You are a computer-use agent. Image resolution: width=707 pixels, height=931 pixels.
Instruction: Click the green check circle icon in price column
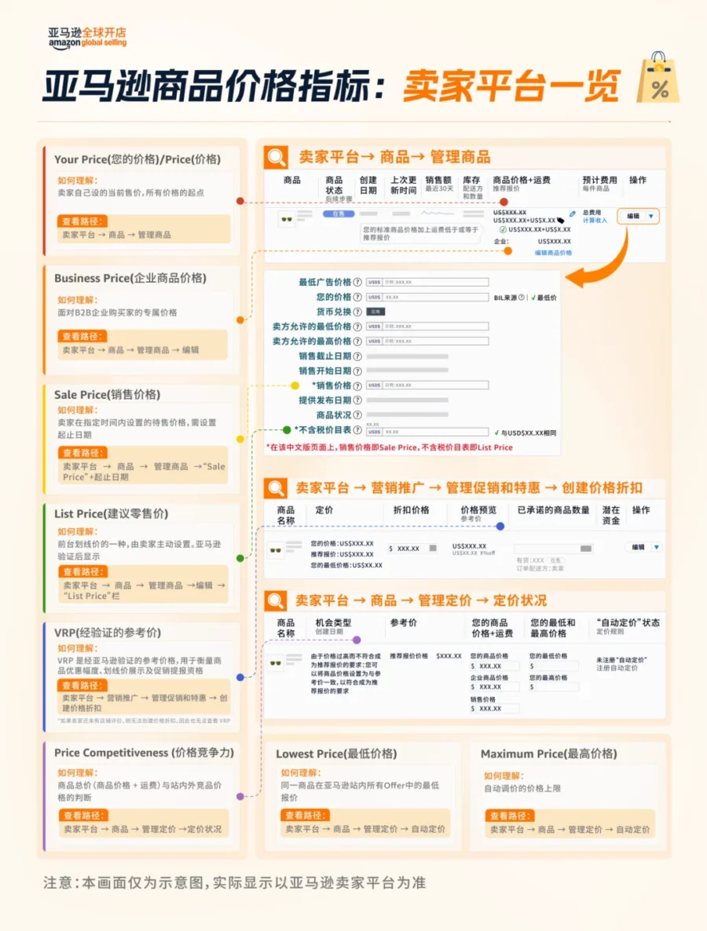503,229
